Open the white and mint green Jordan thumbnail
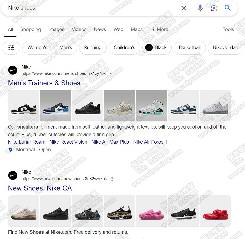Image resolution: width=245 pixels, height=239 pixels. [151, 106]
